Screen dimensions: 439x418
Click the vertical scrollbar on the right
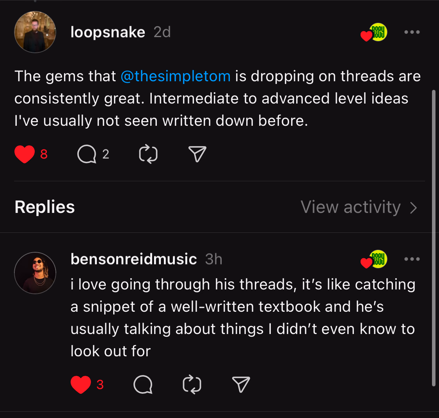tap(434, 238)
